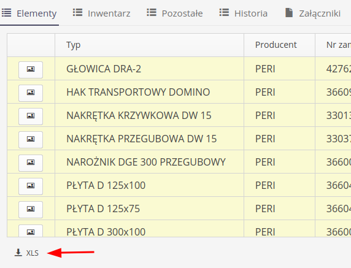Open image for GŁOWICA DRA-2 row
The width and height of the screenshot is (351, 268).
[x=31, y=69]
